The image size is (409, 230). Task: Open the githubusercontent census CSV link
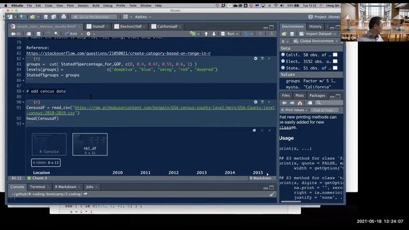point(150,111)
